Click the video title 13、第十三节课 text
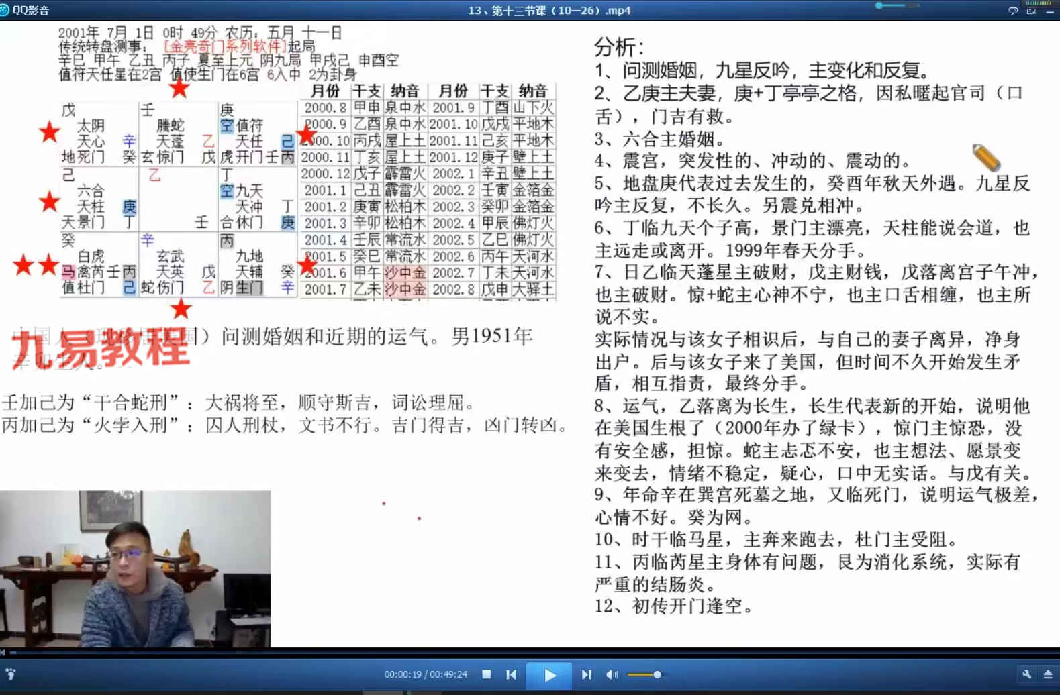1060x695 pixels. click(549, 10)
